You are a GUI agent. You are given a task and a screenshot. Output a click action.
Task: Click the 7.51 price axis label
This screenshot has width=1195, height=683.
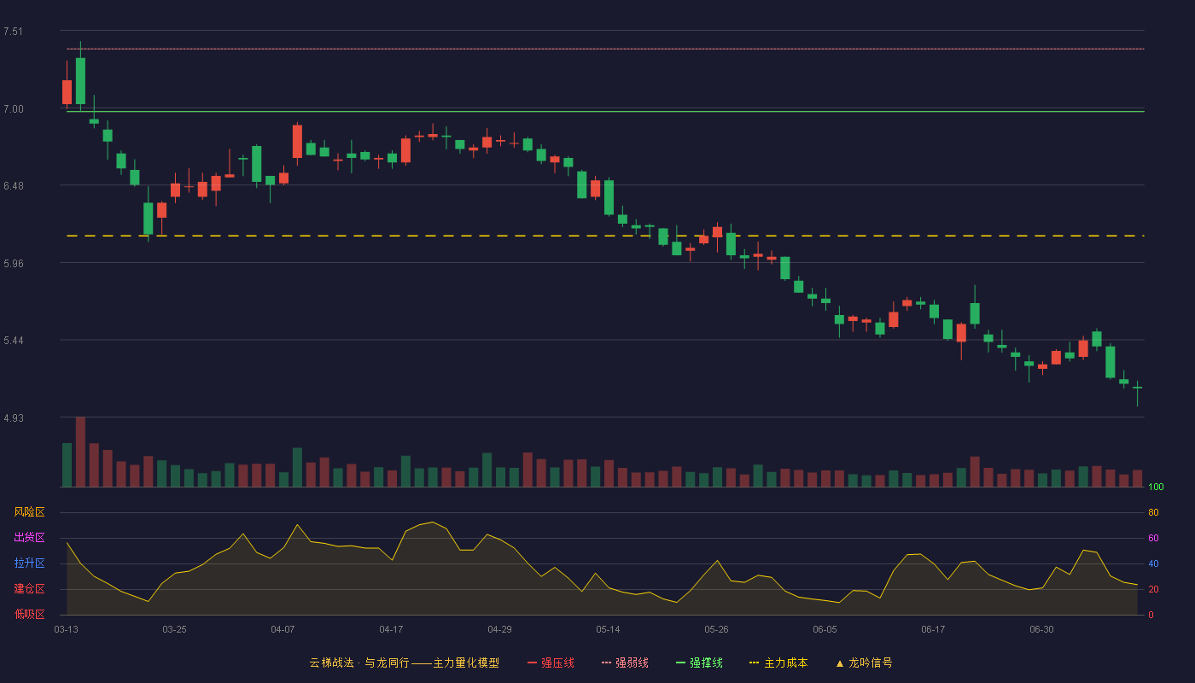13,32
